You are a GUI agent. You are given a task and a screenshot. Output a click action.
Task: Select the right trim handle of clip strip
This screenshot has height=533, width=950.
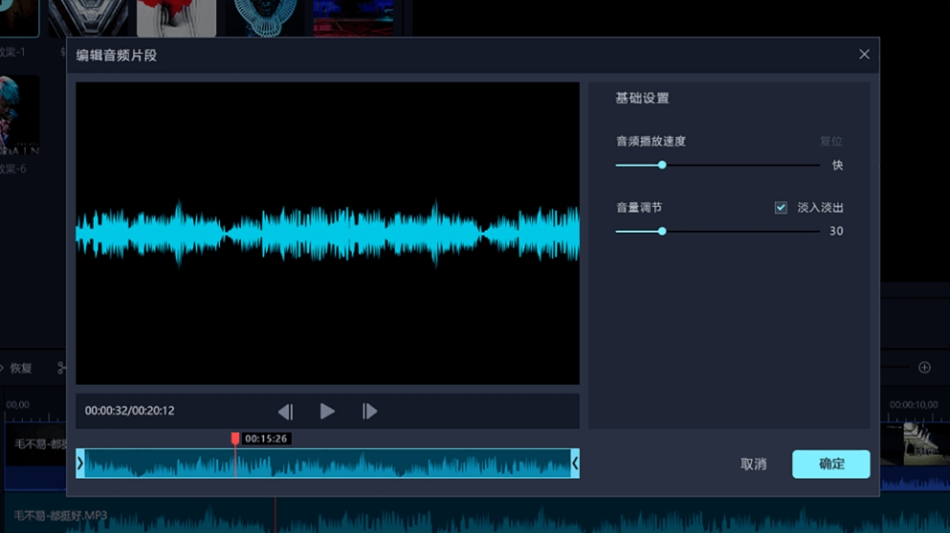[575, 463]
